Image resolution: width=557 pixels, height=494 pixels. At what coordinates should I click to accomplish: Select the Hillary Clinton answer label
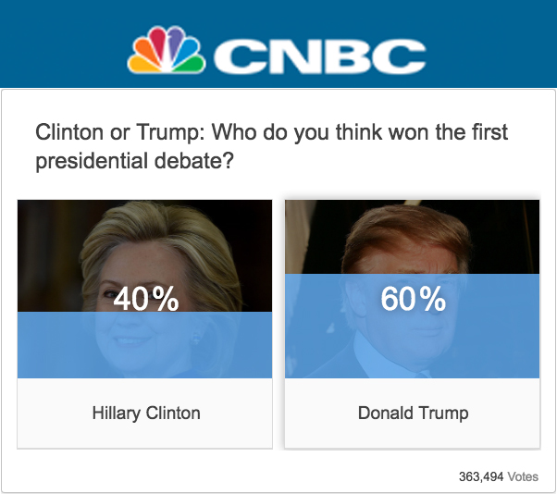tap(146, 413)
